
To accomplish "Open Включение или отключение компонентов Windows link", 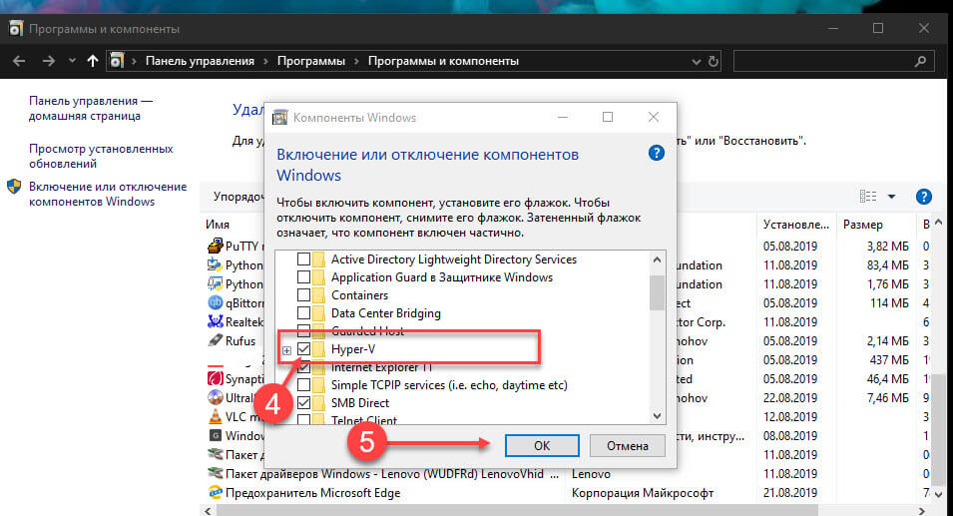I will click(x=108, y=194).
